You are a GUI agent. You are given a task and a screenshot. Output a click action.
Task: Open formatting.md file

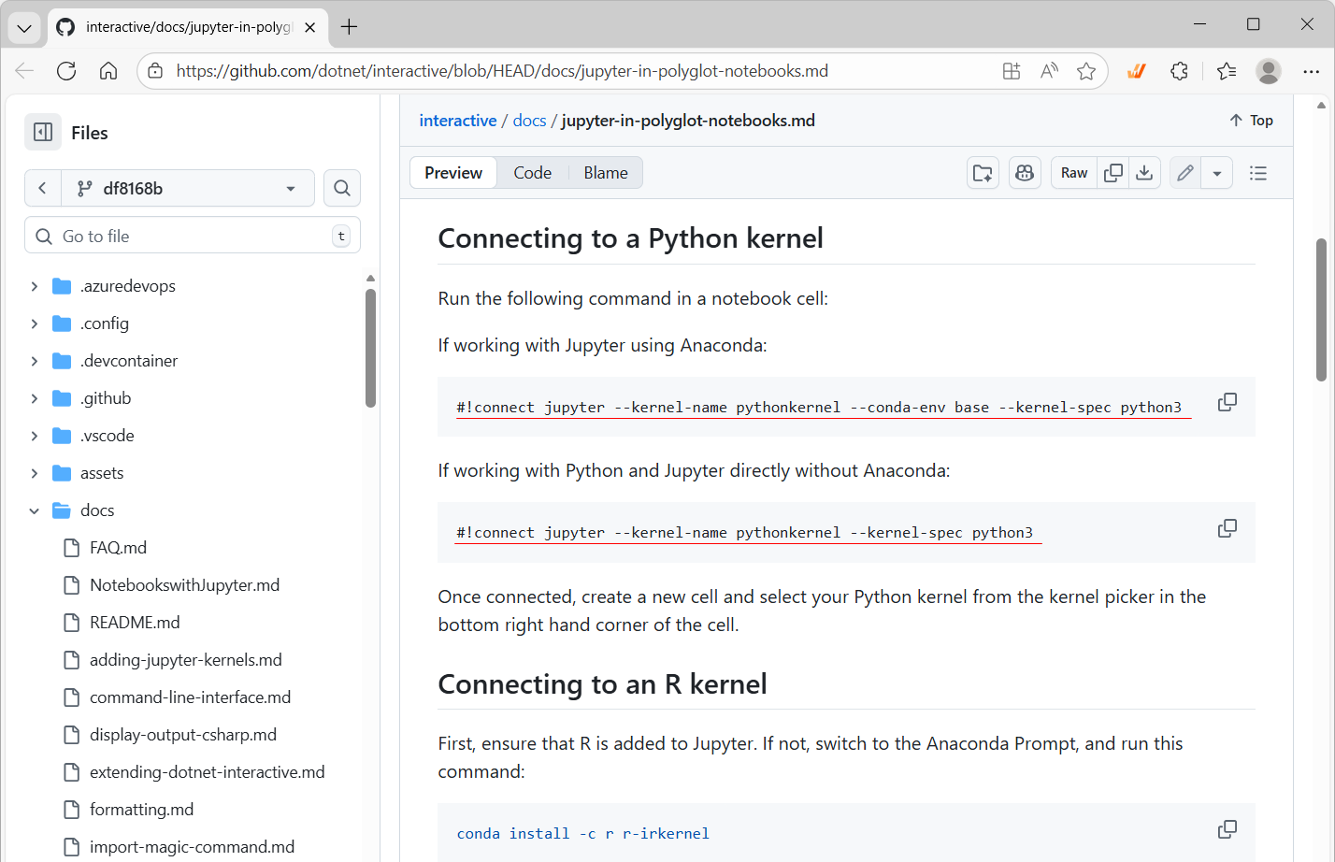coord(141,810)
